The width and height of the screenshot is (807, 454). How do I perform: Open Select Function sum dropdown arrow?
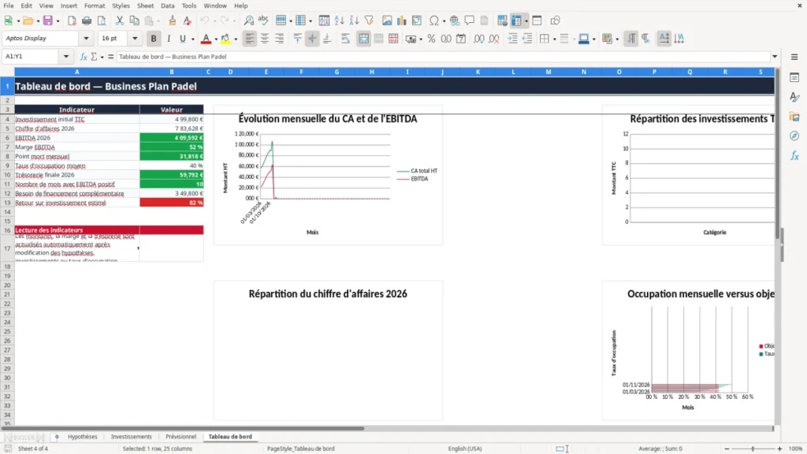[102, 57]
